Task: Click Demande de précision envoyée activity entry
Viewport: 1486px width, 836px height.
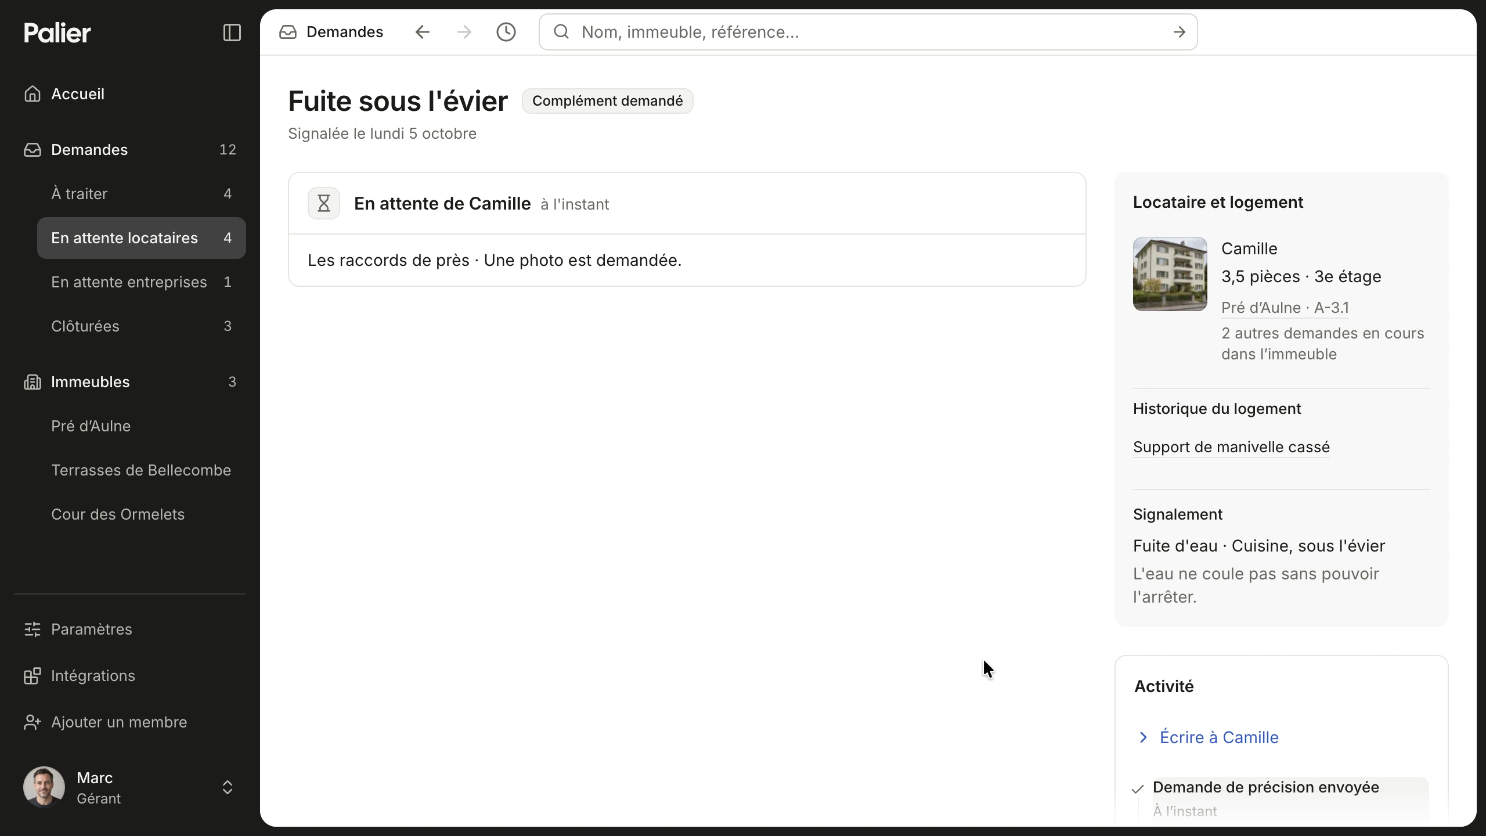Action: (1266, 787)
